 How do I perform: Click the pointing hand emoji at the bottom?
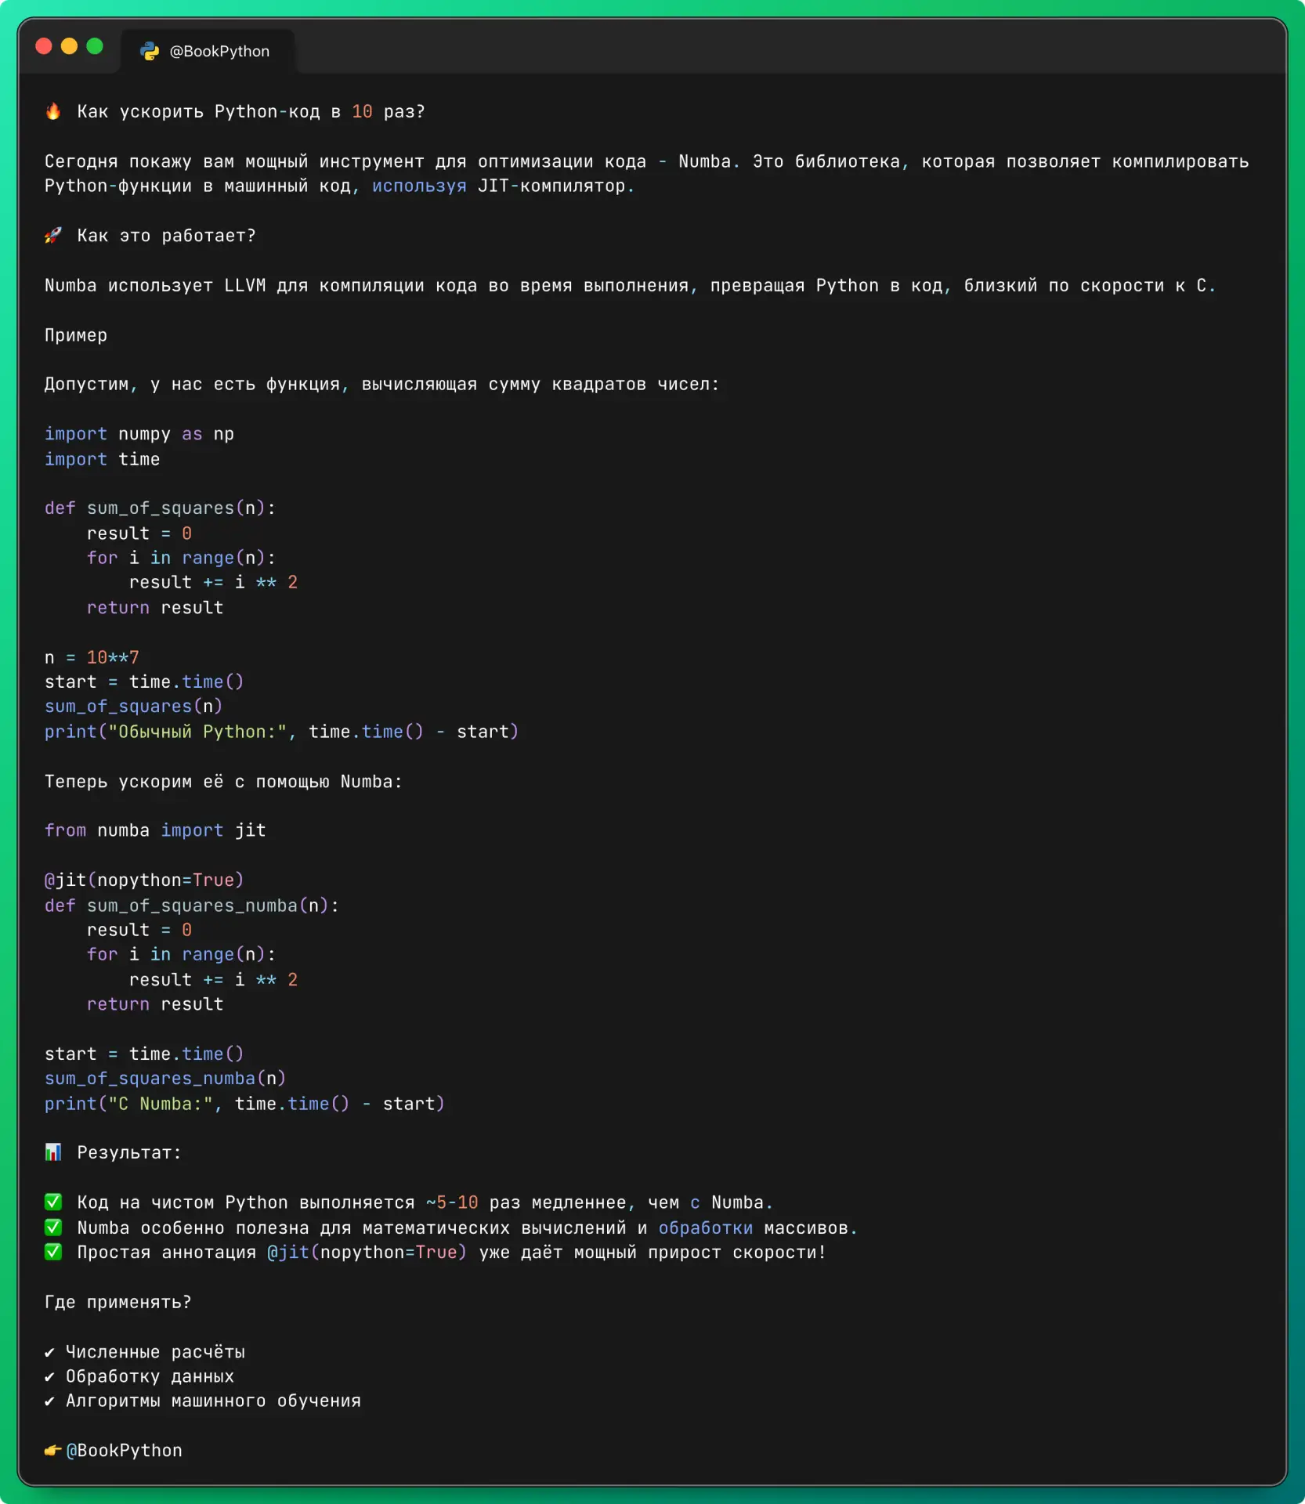pos(53,1450)
